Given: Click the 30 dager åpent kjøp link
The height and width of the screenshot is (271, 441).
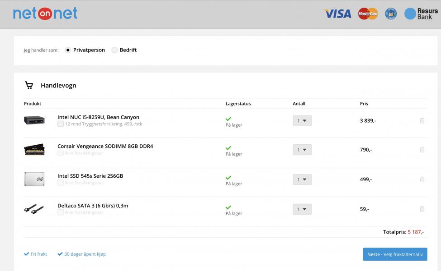Looking at the screenshot, I should (85, 254).
